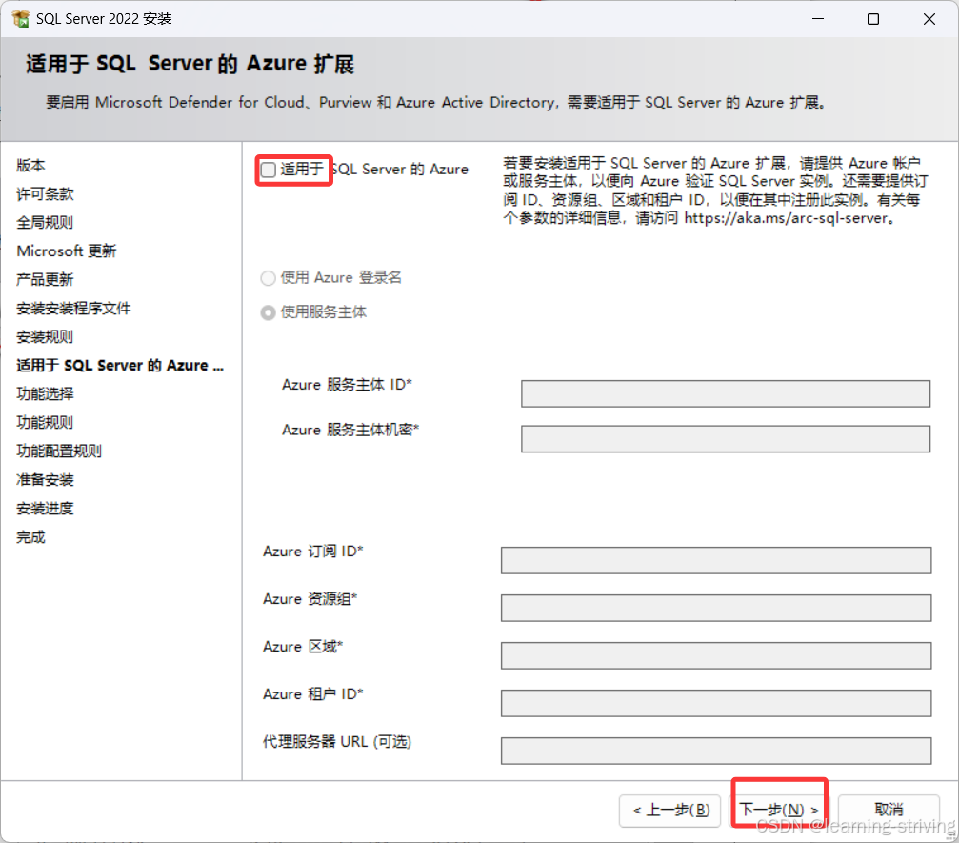Select the 使用服务主体 radio option

coord(268,312)
